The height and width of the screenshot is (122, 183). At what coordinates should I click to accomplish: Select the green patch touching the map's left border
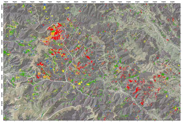pos(5,52)
